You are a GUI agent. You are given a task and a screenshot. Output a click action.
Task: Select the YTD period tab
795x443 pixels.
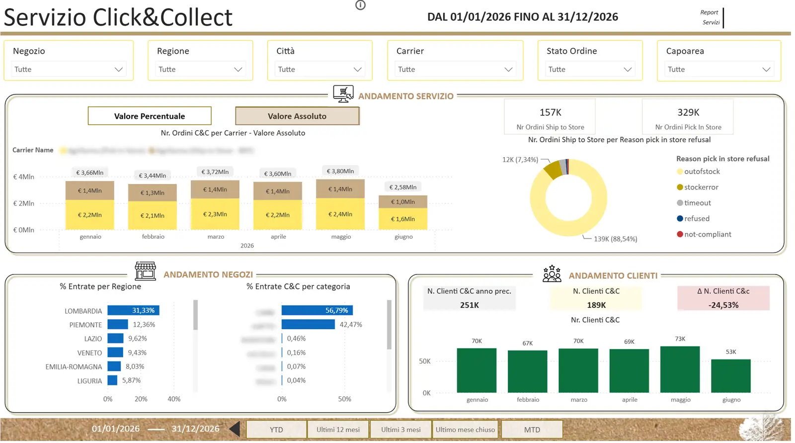(276, 430)
